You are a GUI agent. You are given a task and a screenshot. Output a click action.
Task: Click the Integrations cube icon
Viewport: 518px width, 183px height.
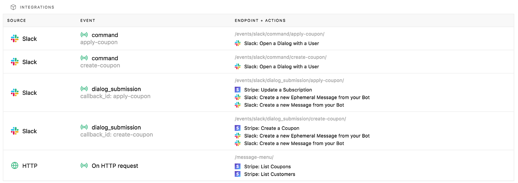[13, 7]
